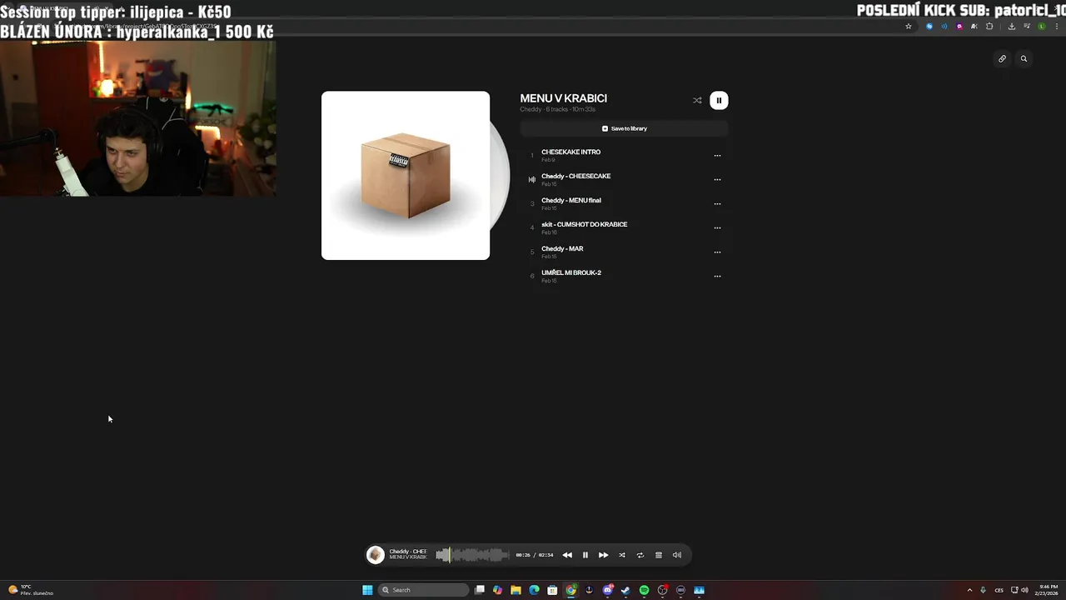Open OBS Studio from the taskbar
1066x600 pixels.
[x=662, y=590]
